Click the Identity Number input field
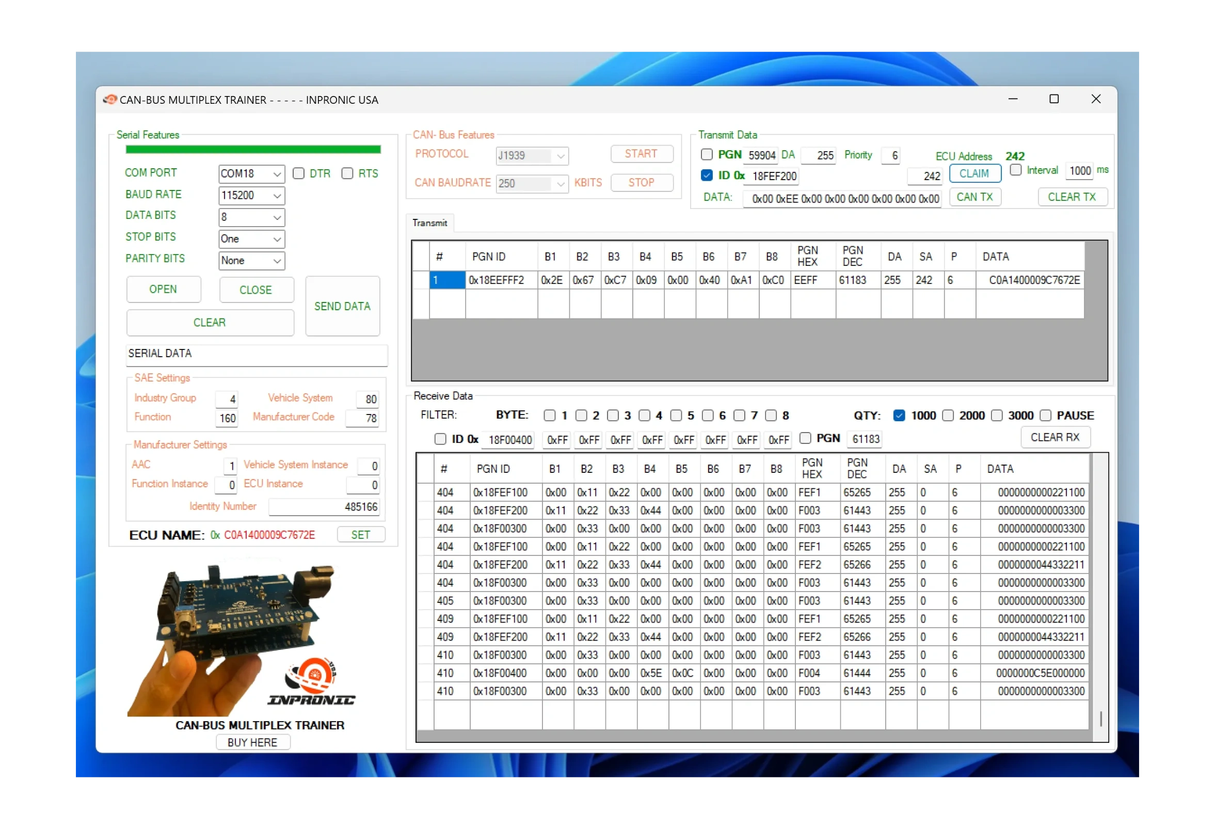Screen dimensions: 1215x829 click(x=324, y=507)
